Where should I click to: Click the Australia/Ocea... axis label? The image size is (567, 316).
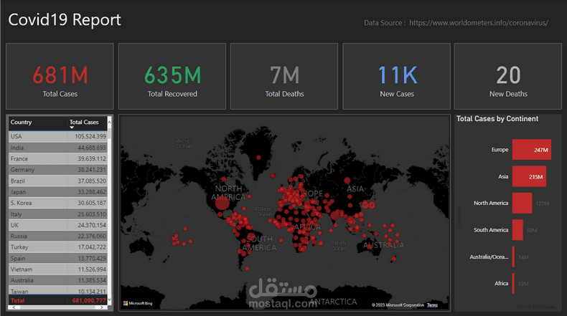pyautogui.click(x=489, y=257)
